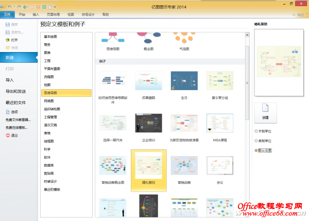Click the 免费文件查看器 link

(18, 120)
